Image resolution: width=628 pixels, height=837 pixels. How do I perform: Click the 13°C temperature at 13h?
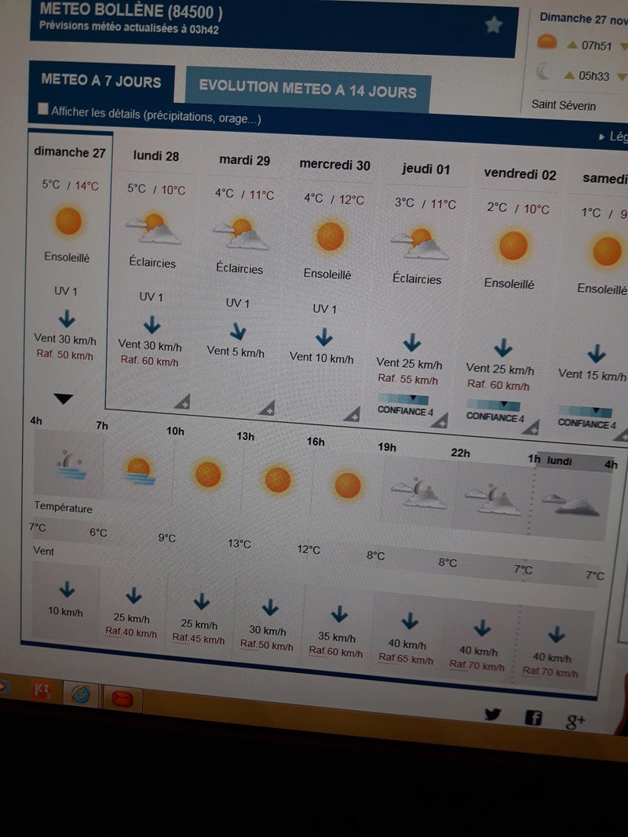coord(239,544)
